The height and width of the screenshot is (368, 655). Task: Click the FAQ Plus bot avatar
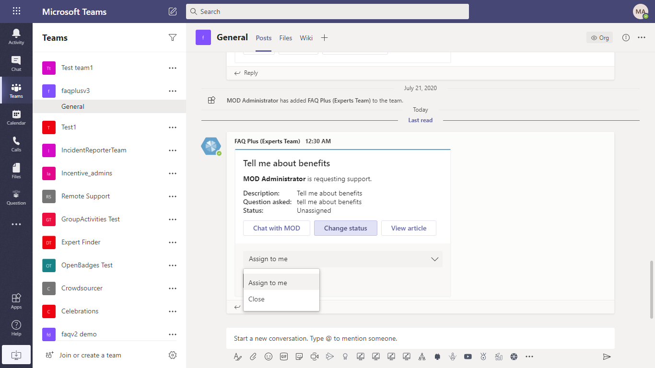(x=211, y=147)
